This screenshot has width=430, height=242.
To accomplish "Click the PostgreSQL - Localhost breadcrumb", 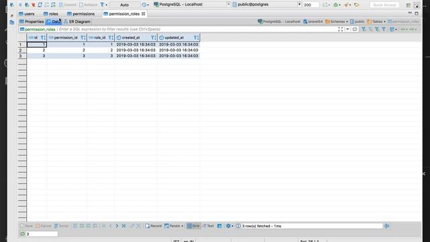I will point(279,22).
